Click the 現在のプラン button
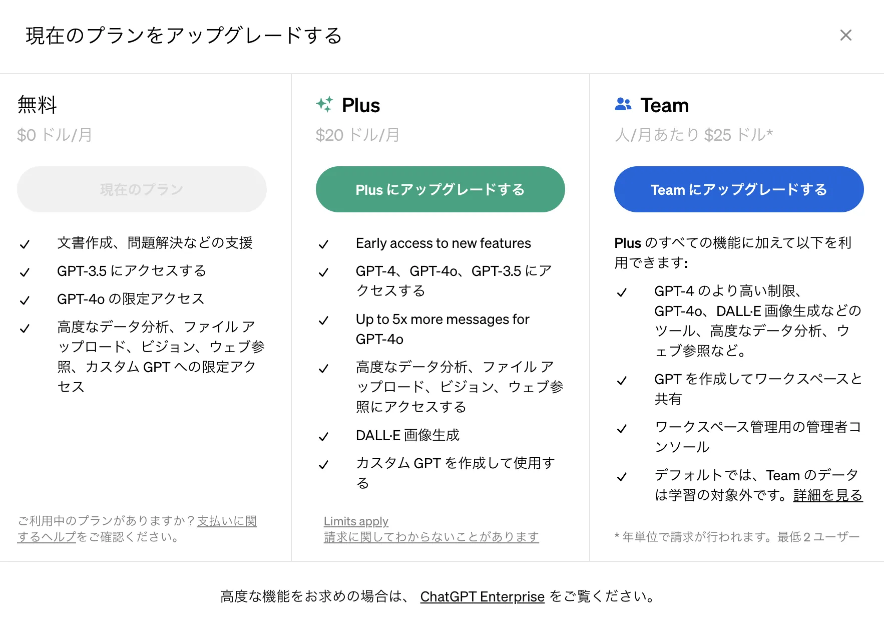This screenshot has width=884, height=620. click(142, 189)
